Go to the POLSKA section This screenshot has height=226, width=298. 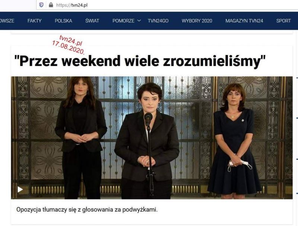coord(63,21)
